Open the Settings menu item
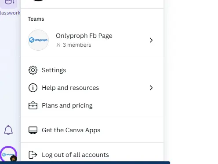218x164 pixels. (92, 70)
